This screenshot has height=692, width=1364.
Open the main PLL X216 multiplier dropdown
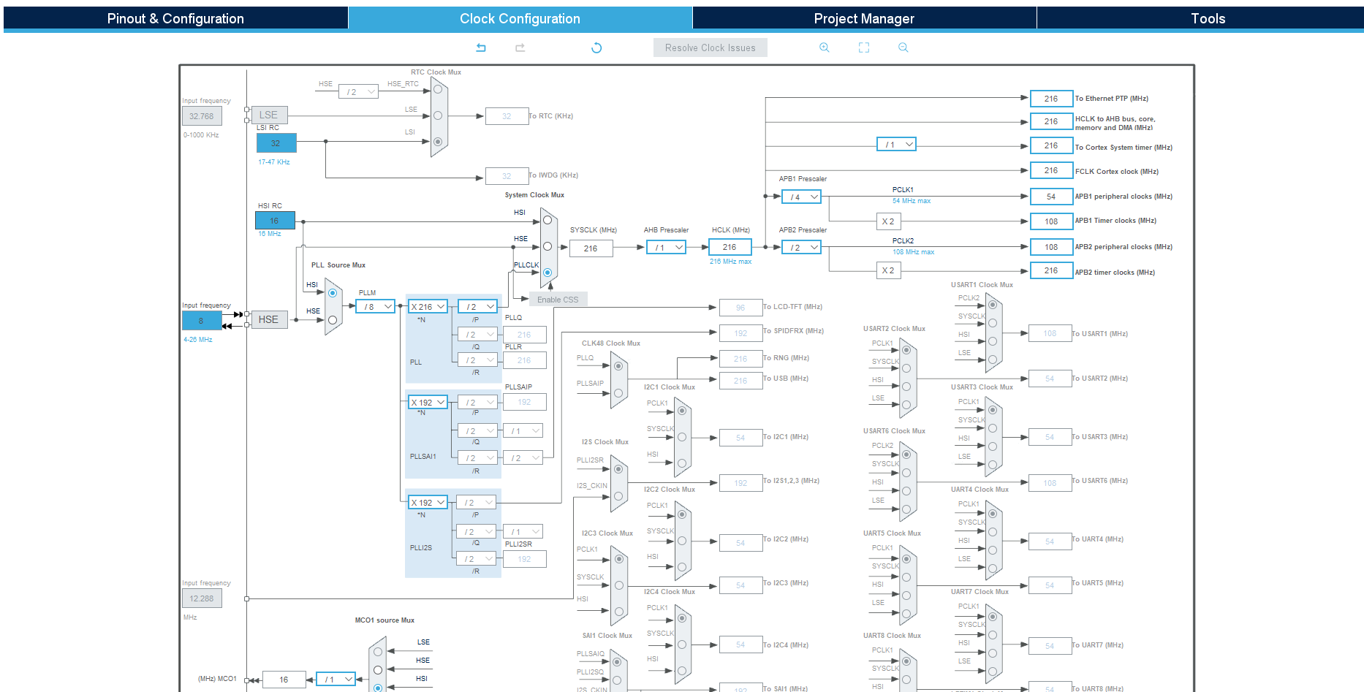click(x=428, y=307)
